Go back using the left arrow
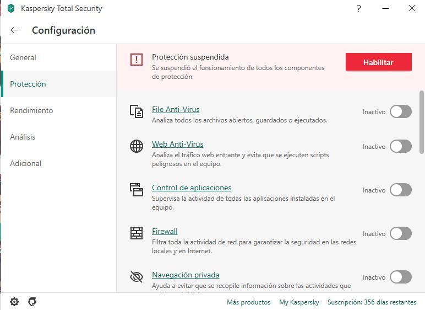 (14, 30)
